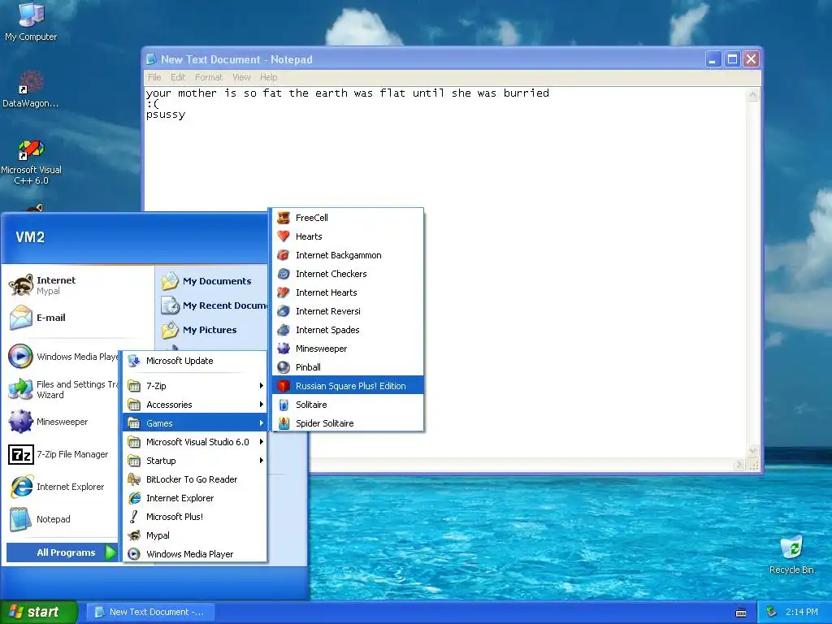832x624 pixels.
Task: Open Microsoft Plus! program entry
Action: (195, 517)
